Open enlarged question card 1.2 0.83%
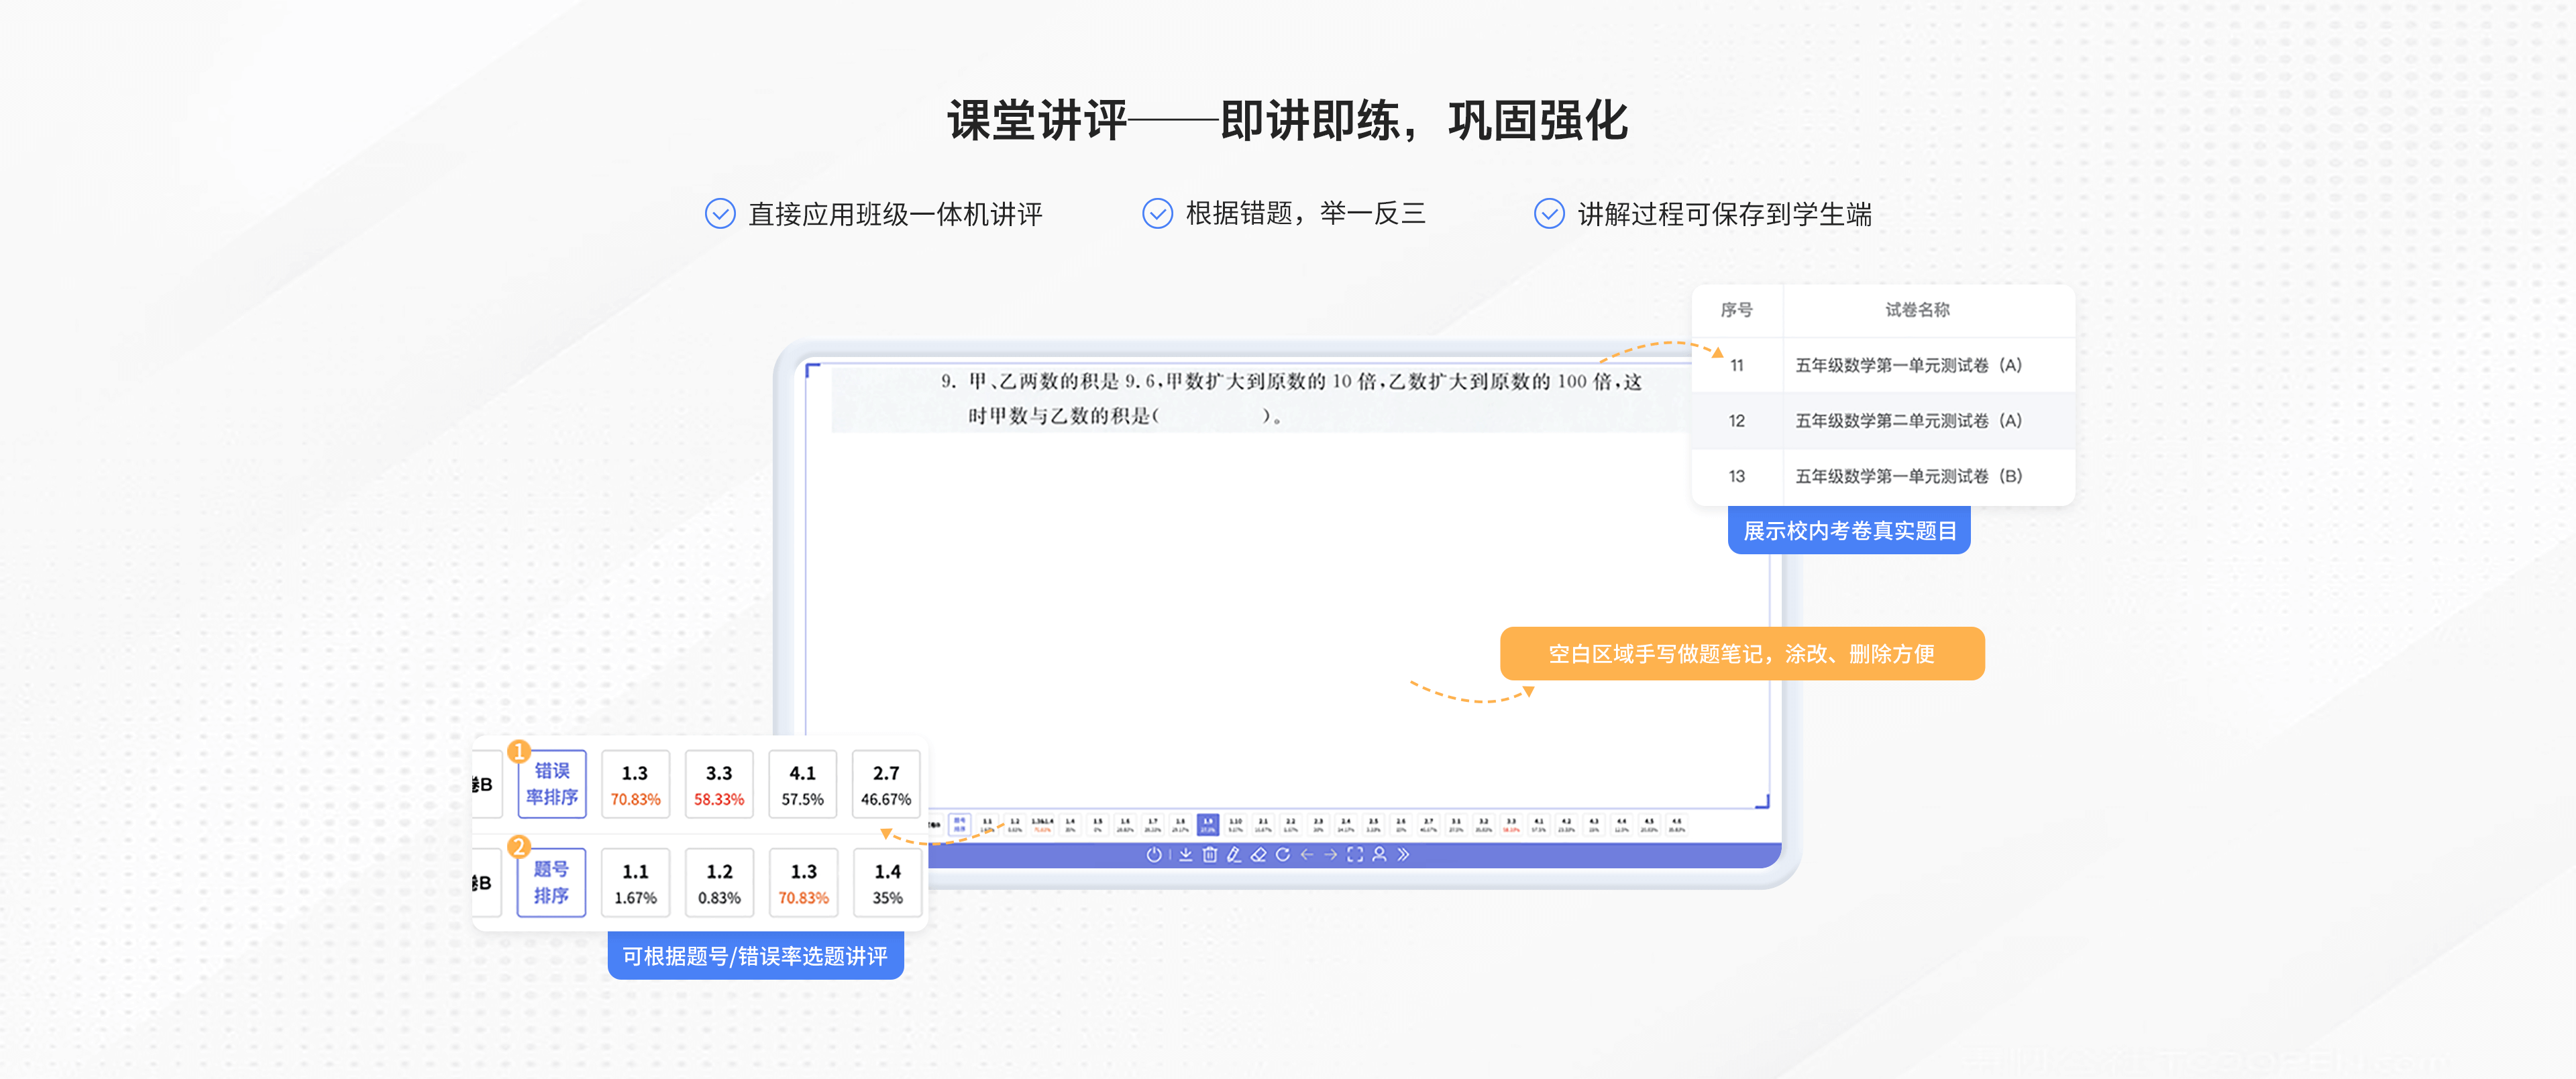 click(719, 883)
